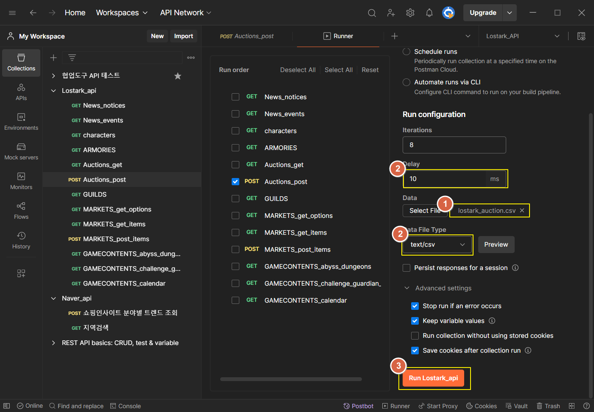594x412 pixels.
Task: Open Cookies in the status bar
Action: point(482,406)
